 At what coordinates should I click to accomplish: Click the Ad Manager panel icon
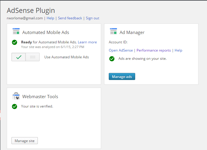coord(113,31)
